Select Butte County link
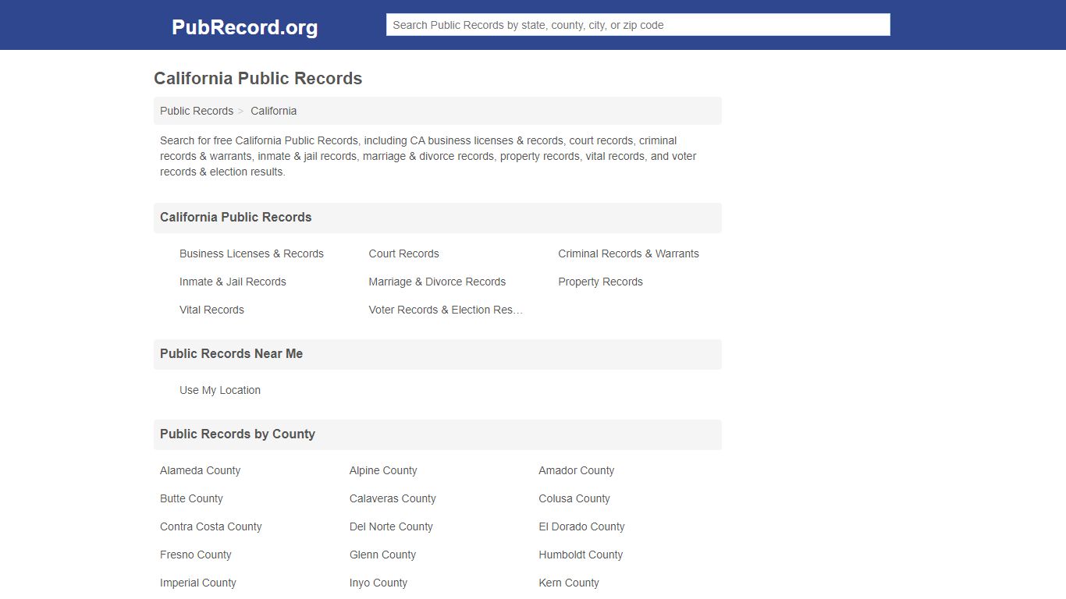1066x599 pixels. [x=191, y=498]
